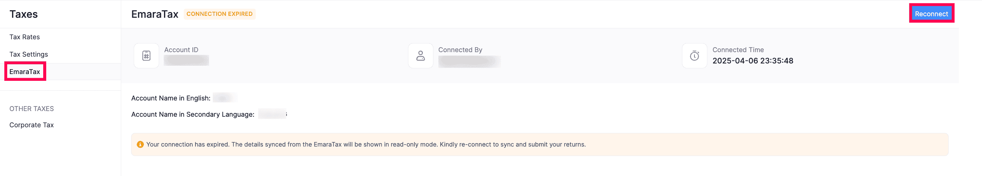This screenshot has width=982, height=176.
Task: Click the blurred Connected By name
Action: tap(469, 61)
